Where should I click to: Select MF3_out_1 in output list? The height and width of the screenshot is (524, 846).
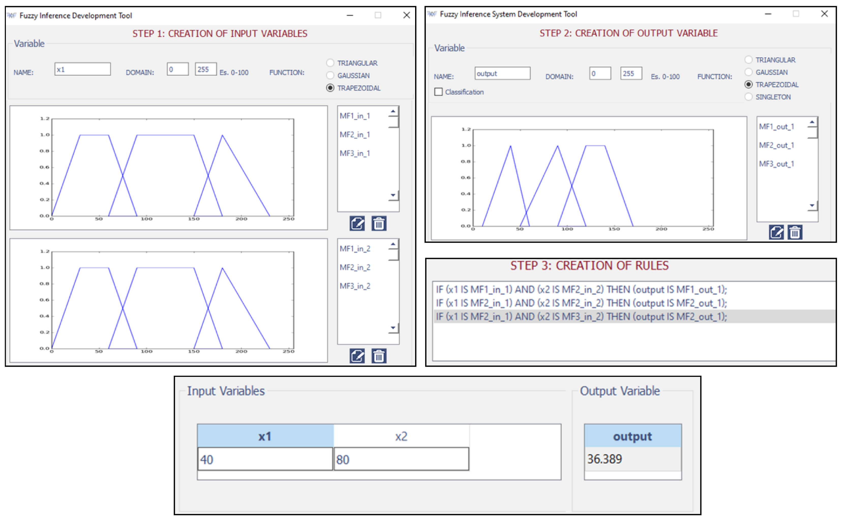click(776, 164)
